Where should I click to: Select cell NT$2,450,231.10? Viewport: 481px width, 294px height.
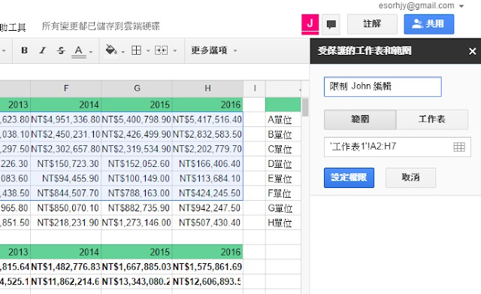tap(66, 134)
